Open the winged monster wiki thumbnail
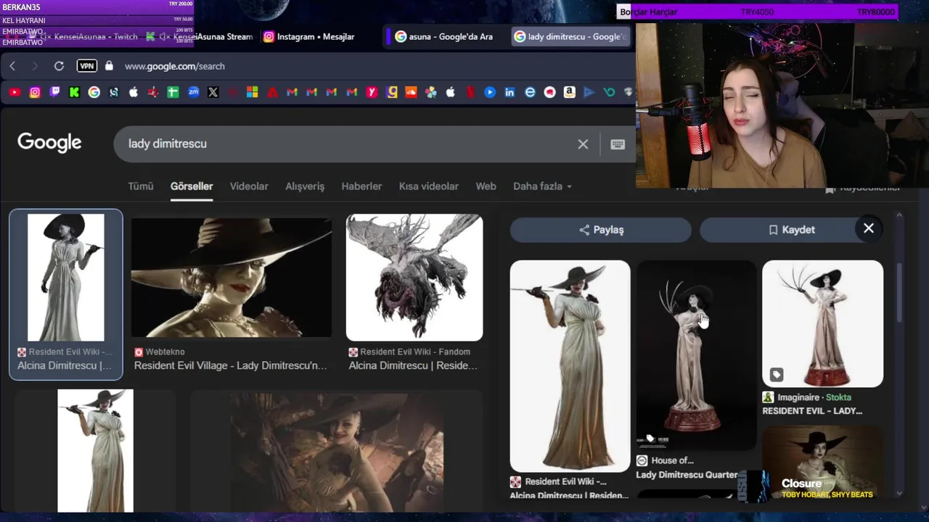The width and height of the screenshot is (929, 522). tap(414, 278)
